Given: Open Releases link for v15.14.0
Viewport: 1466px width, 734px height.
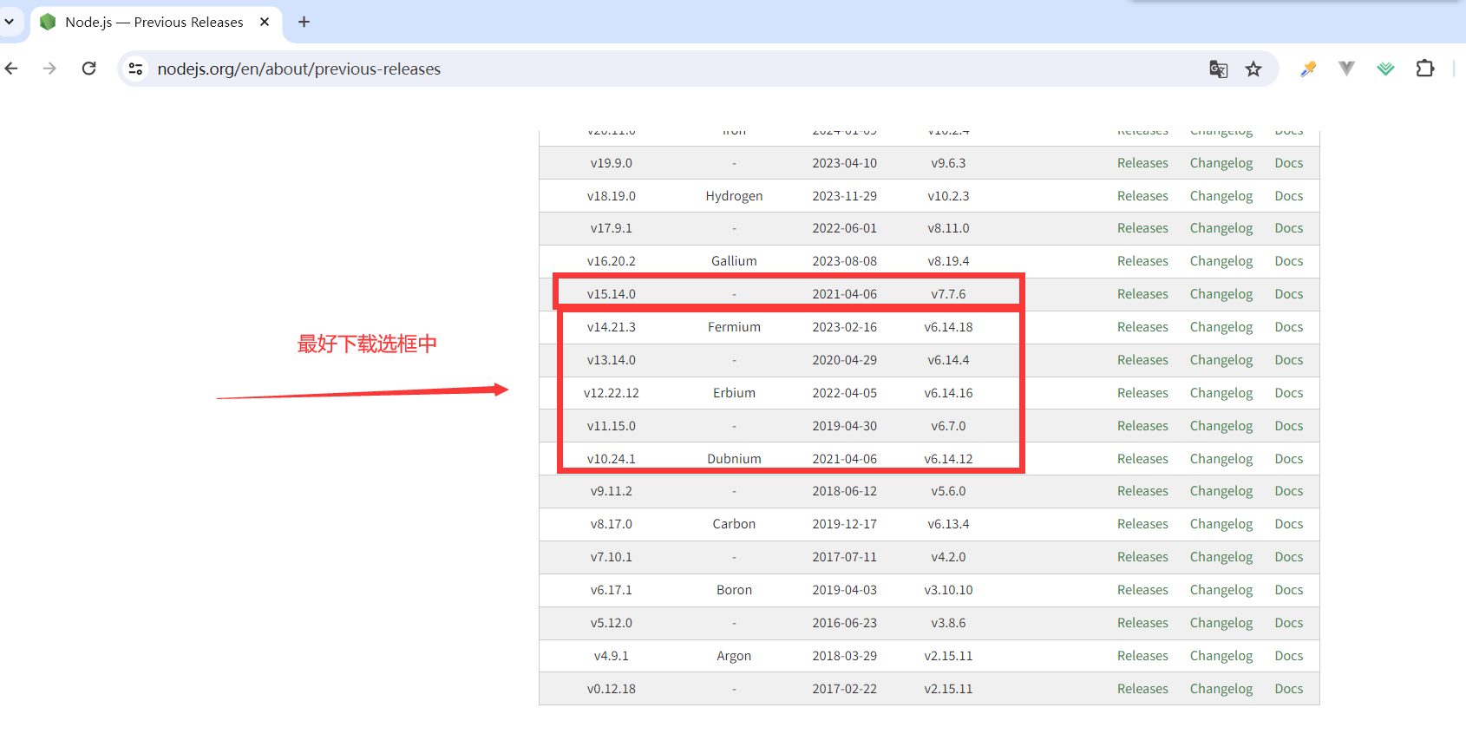Looking at the screenshot, I should coord(1142,294).
